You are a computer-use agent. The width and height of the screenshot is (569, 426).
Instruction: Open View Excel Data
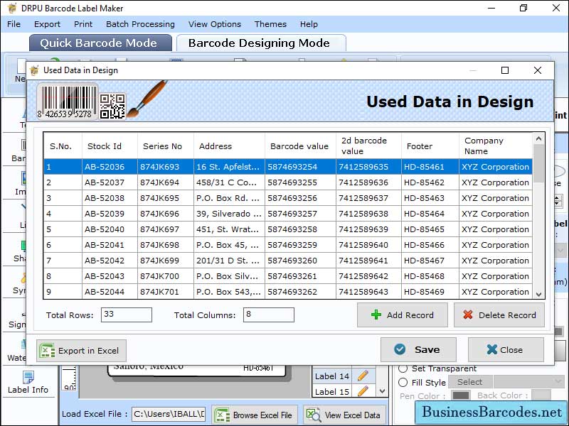click(344, 415)
